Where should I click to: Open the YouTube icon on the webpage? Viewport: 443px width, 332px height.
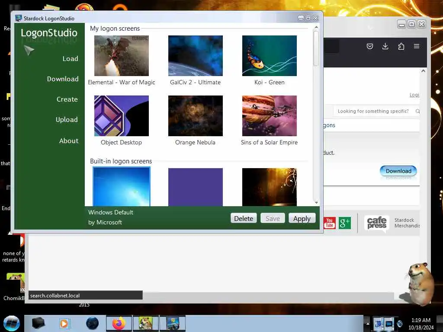pos(329,223)
